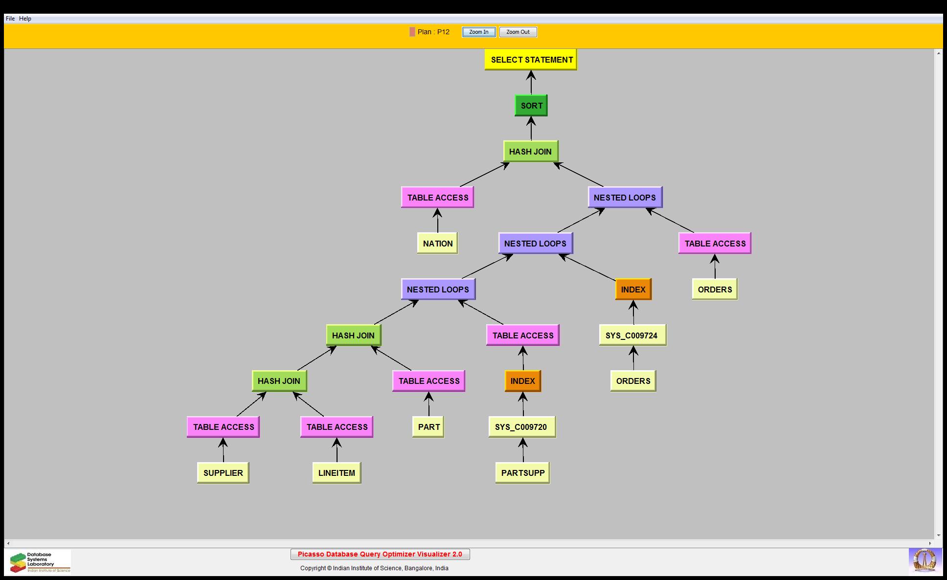Select the green SORT node
This screenshot has height=580, width=947.
click(531, 106)
